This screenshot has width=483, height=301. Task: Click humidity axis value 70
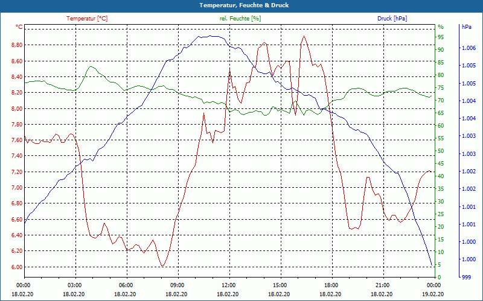(x=441, y=101)
